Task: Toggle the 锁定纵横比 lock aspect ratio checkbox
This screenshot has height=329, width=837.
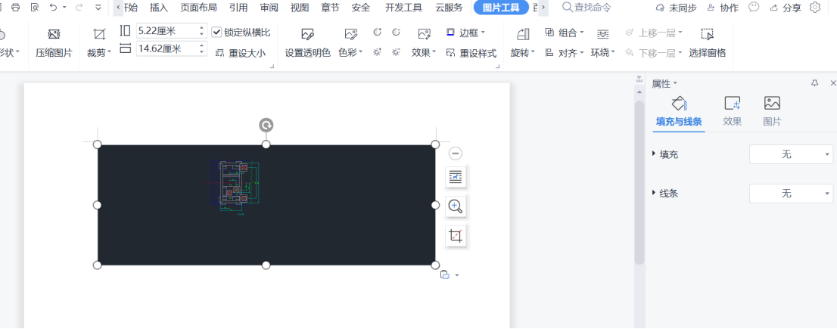Action: tap(217, 33)
